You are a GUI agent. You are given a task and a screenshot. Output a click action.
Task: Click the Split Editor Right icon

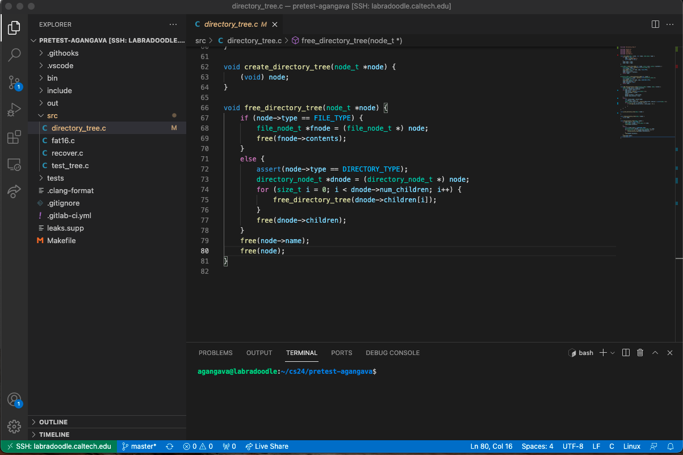(655, 24)
